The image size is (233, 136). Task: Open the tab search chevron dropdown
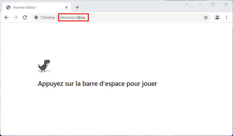point(187,4)
